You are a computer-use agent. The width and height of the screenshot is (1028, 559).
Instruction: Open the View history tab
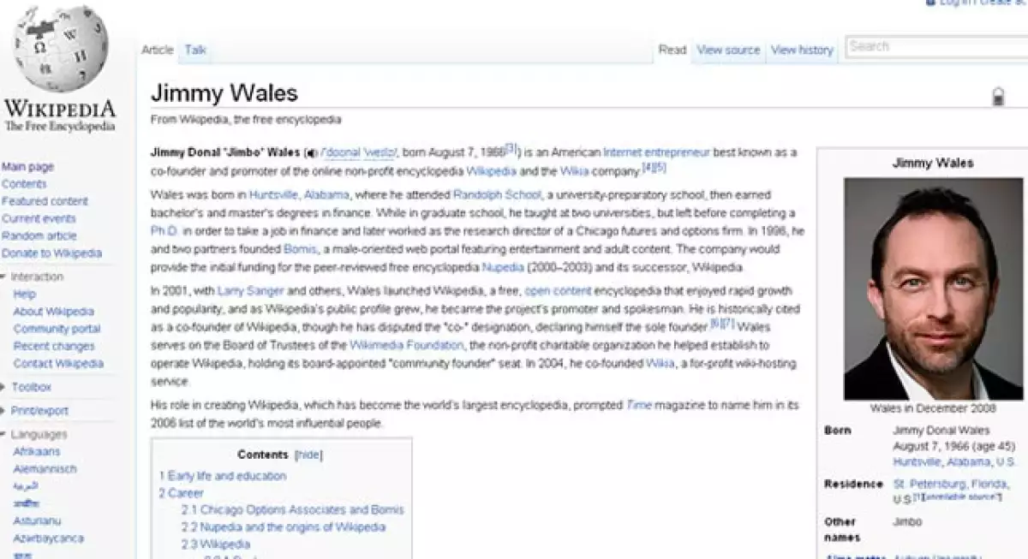click(x=802, y=51)
